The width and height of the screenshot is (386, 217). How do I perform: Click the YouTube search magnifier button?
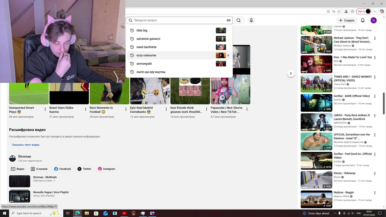click(x=239, y=20)
